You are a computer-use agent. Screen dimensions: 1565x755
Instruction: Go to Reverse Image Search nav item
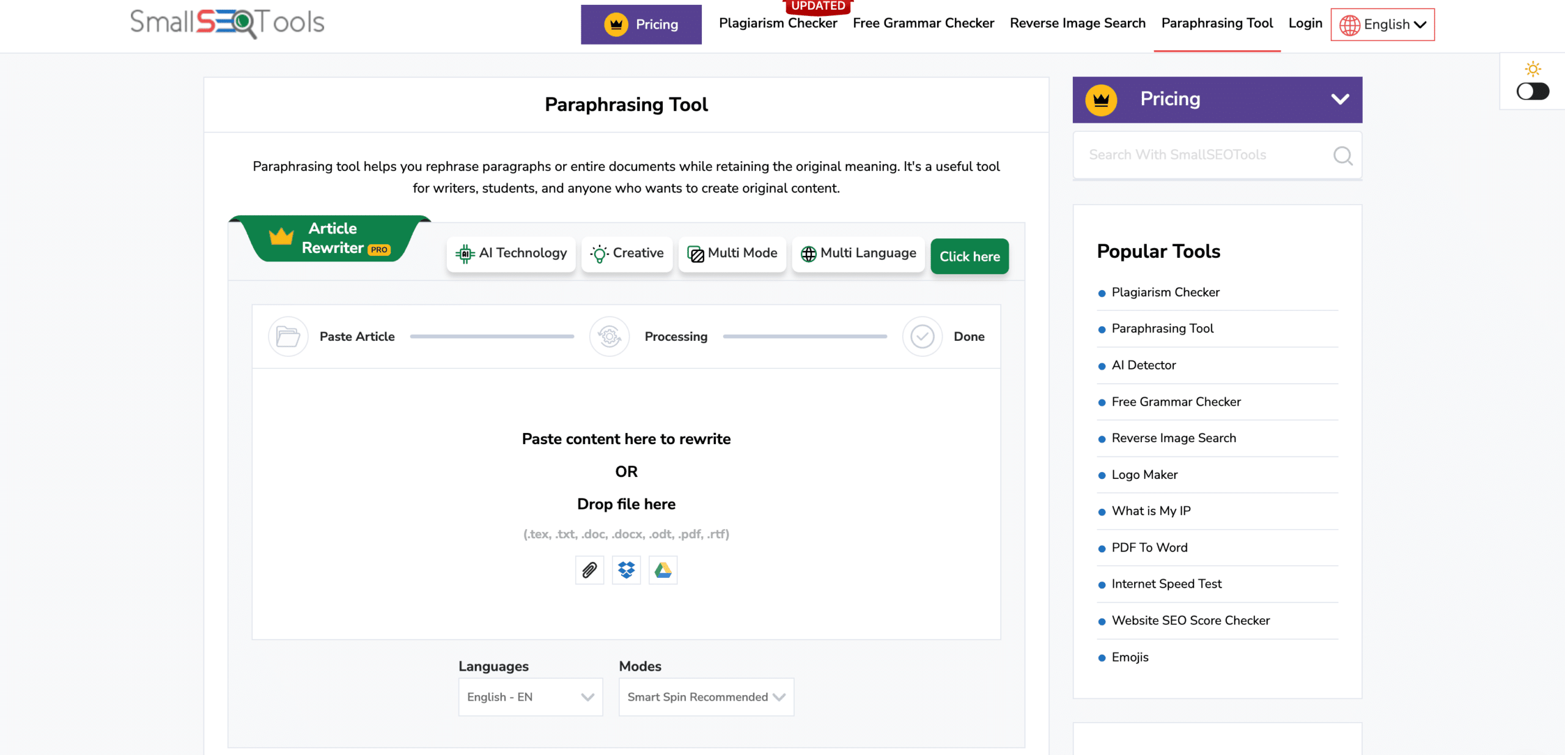point(1077,23)
